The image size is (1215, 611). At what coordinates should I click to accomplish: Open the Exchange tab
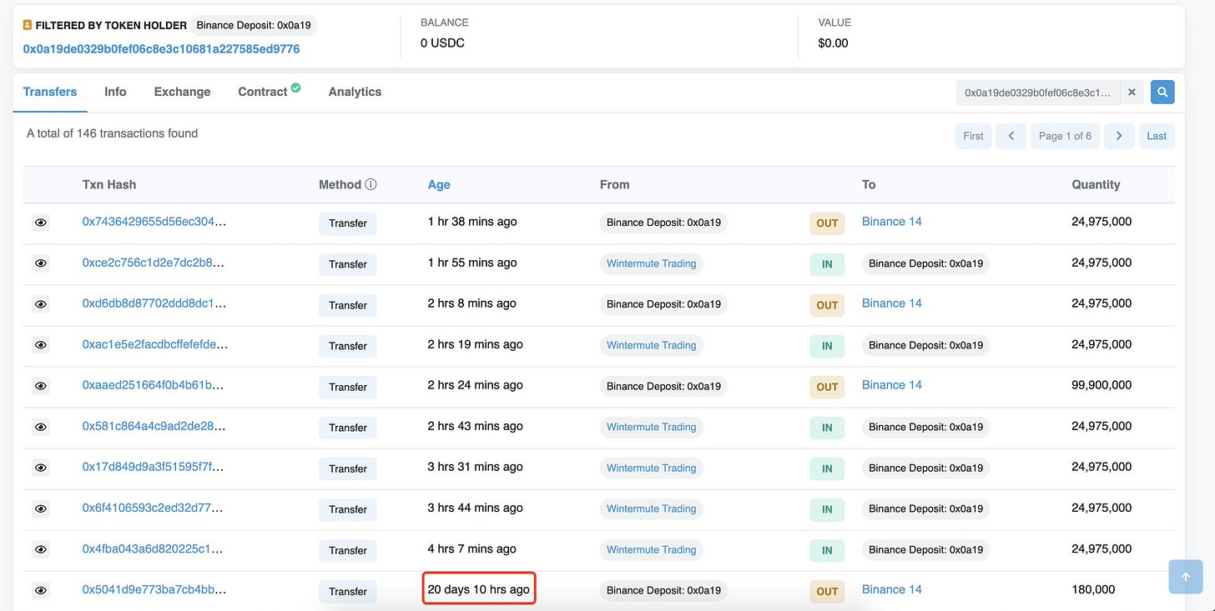click(x=182, y=92)
